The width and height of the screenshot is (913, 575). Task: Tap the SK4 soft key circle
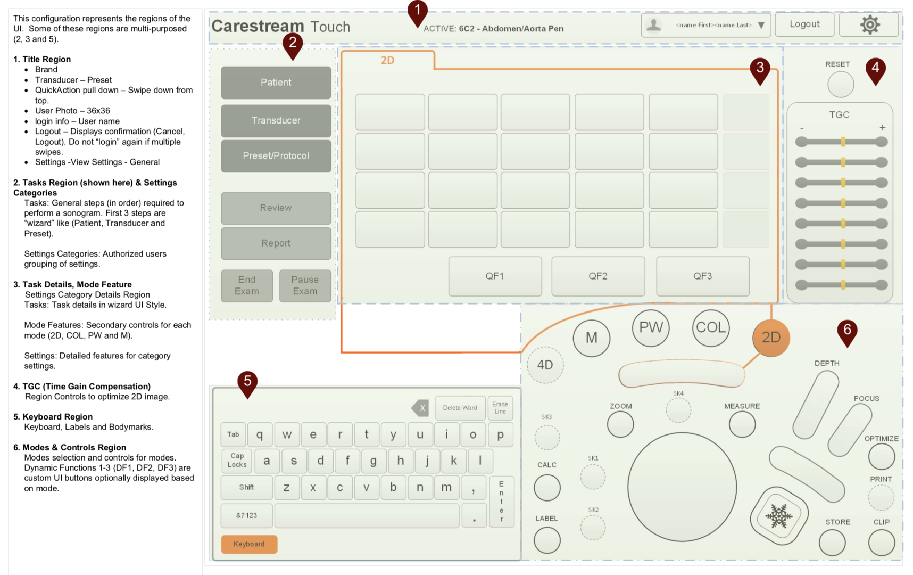[x=678, y=410]
